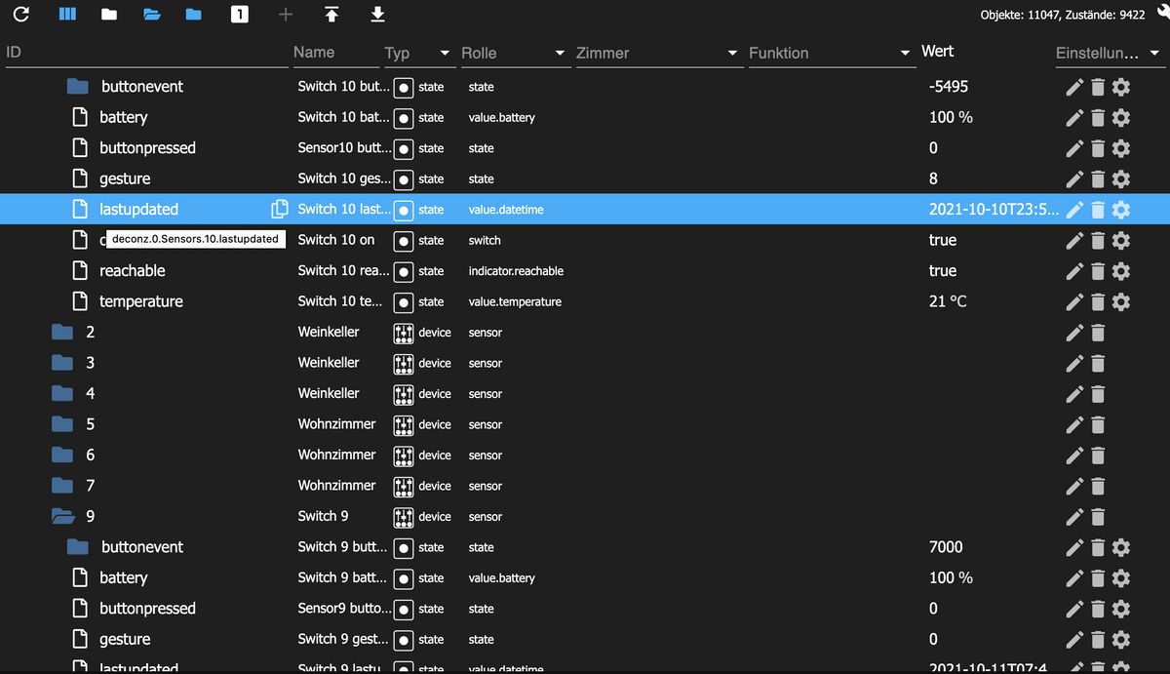The image size is (1170, 674).
Task: Delete the Weinkeller device in folder 3
Action: (1098, 364)
